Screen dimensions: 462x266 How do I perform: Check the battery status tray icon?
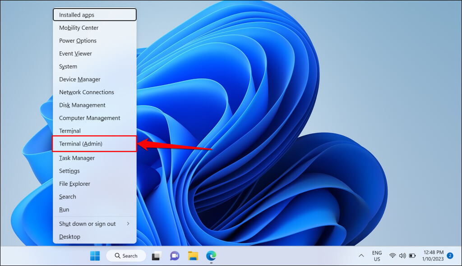click(x=412, y=255)
